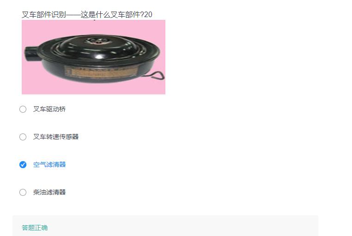Select the 叉车驱动桥 radio button

tap(23, 109)
